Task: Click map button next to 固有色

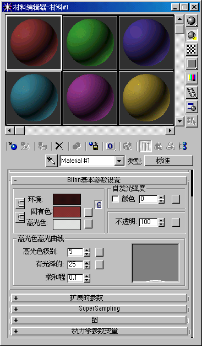Action: 89,212
